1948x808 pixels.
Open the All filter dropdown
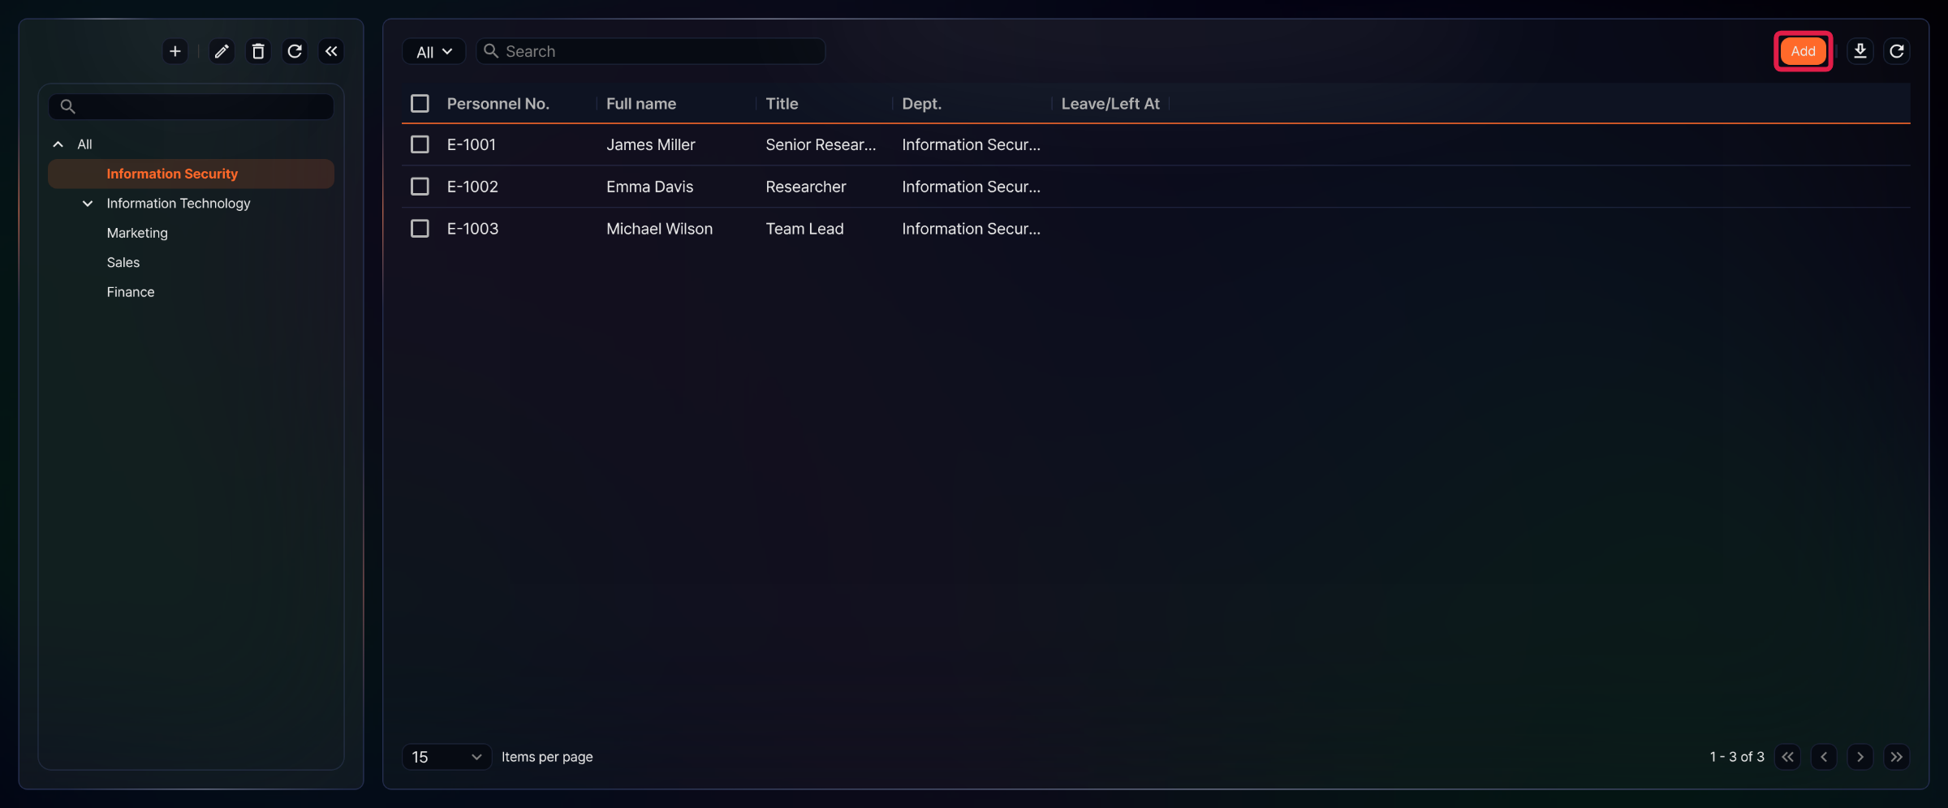click(434, 51)
